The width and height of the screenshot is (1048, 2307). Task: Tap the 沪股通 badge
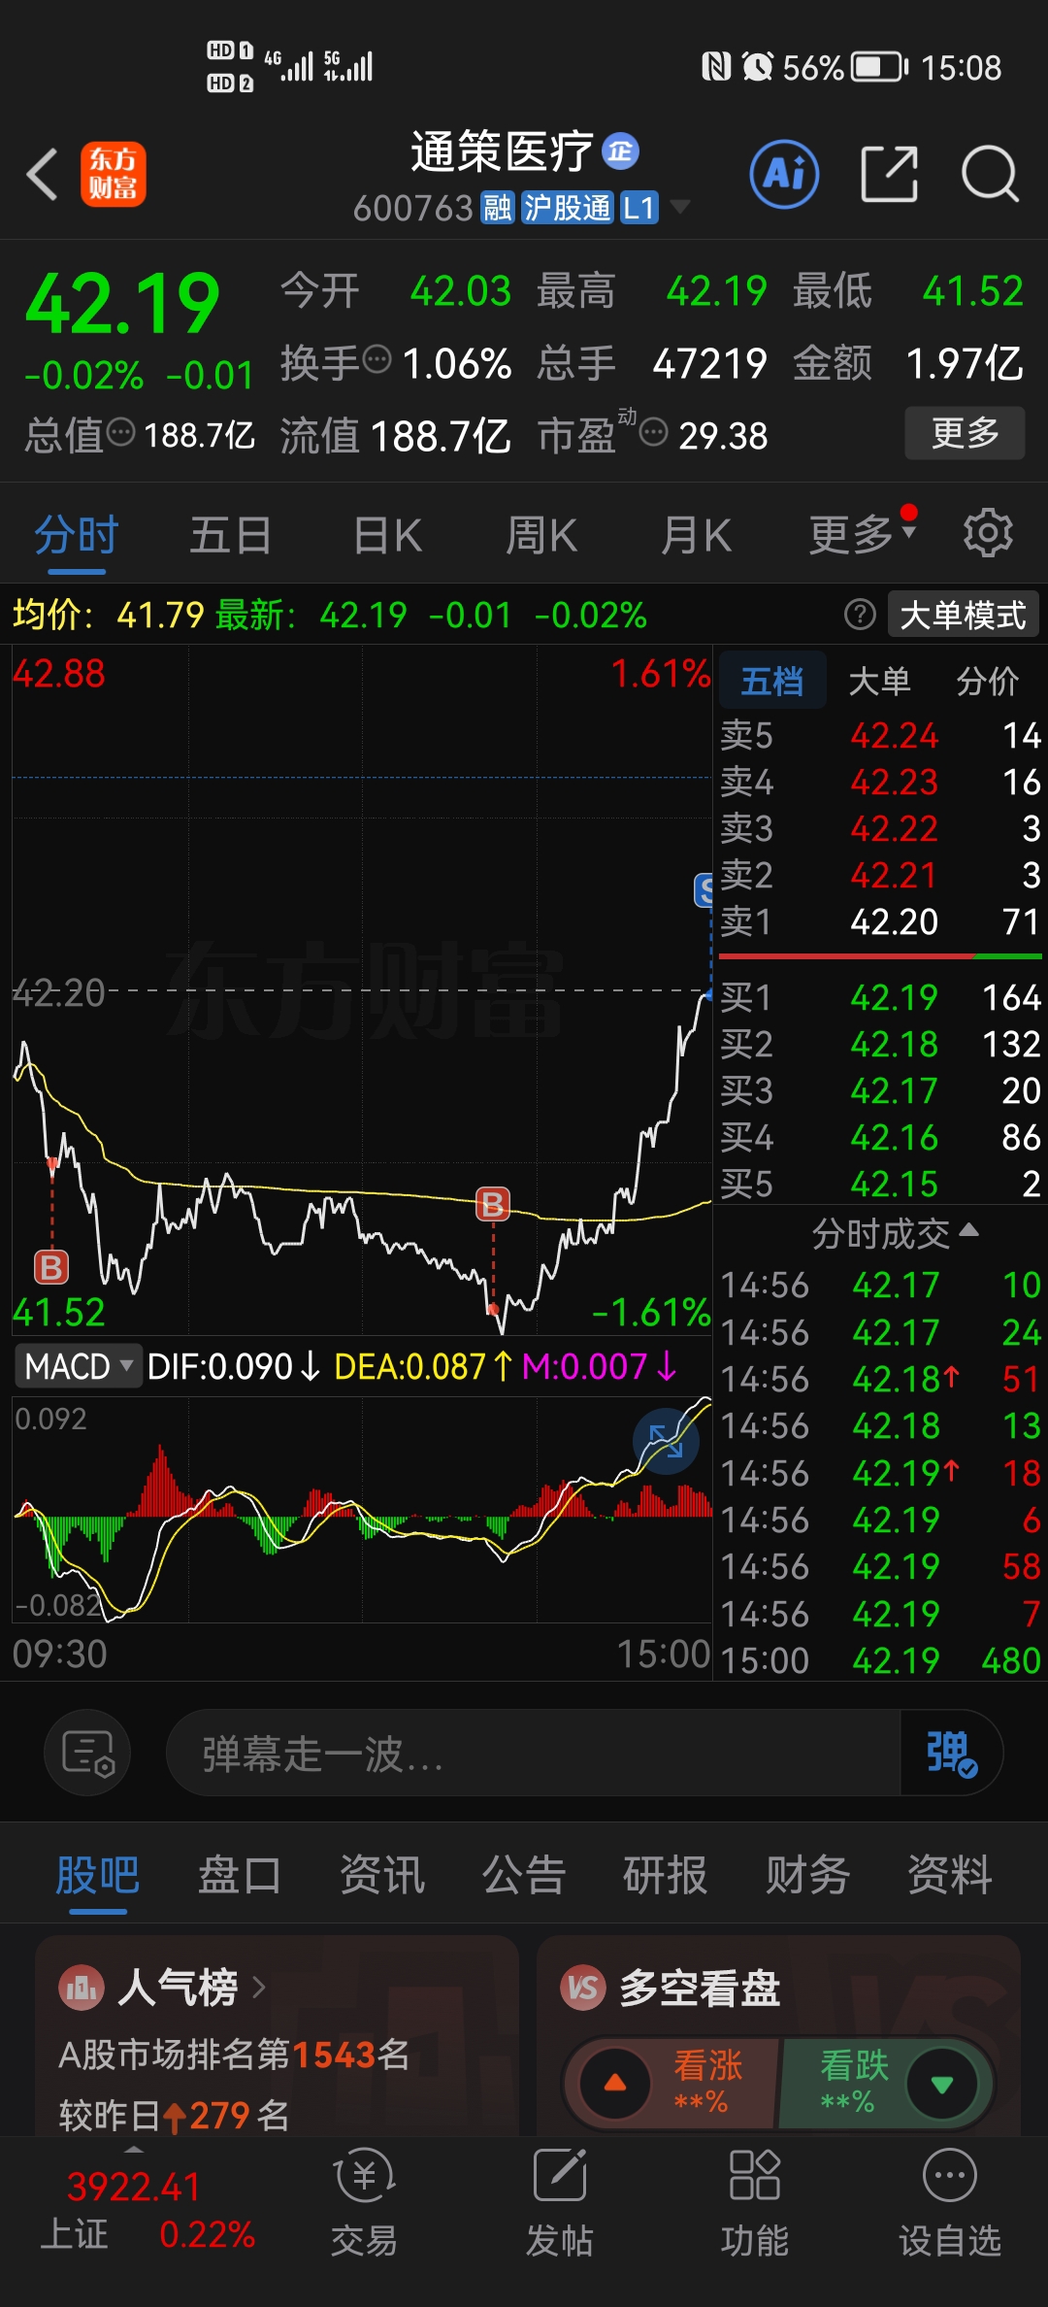pyautogui.click(x=568, y=207)
